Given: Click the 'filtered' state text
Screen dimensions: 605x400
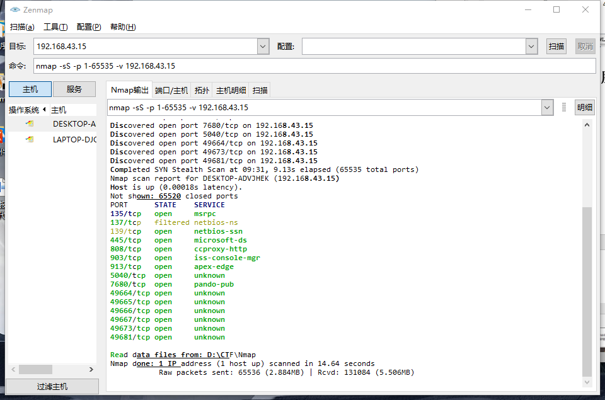Looking at the screenshot, I should tap(171, 222).
